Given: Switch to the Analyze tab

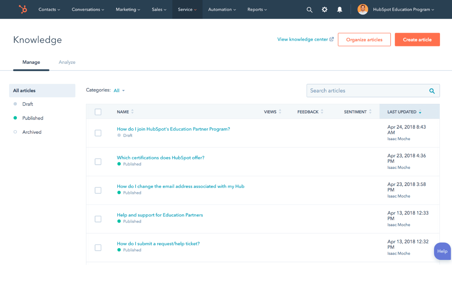Looking at the screenshot, I should 67,62.
